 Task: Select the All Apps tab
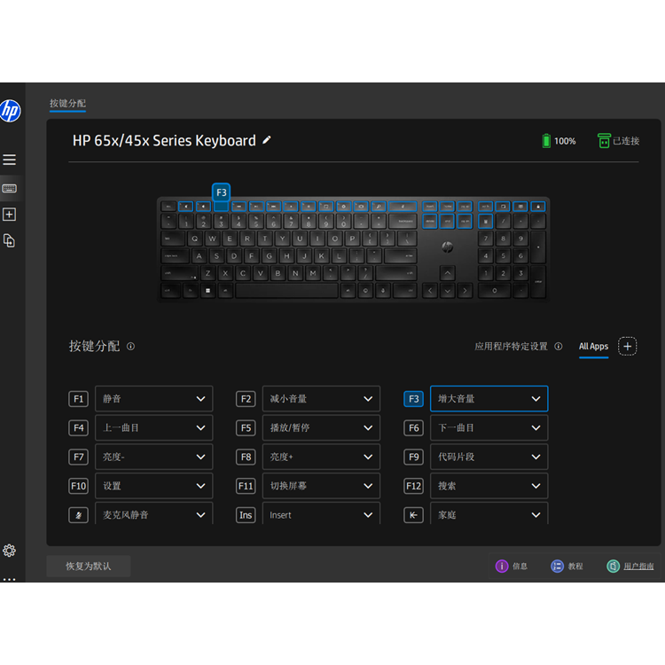tap(593, 347)
